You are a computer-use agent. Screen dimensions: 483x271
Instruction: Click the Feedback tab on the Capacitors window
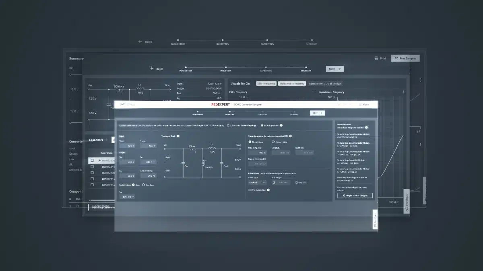tap(407, 201)
